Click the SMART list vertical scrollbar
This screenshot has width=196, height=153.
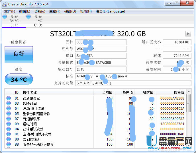point(189,119)
